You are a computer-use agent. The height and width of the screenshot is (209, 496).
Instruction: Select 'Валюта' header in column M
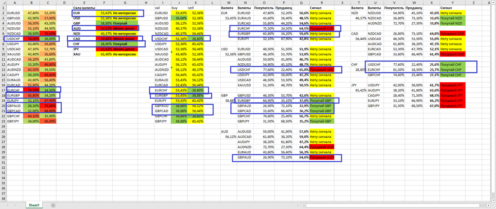[x=229, y=8]
